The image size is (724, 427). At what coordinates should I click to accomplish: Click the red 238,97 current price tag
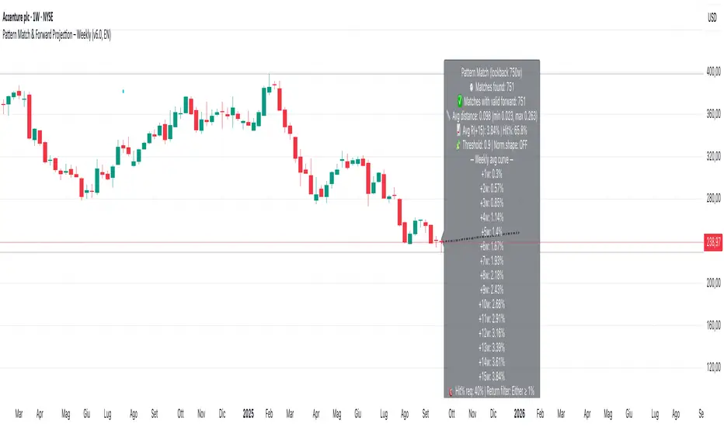(x=713, y=241)
